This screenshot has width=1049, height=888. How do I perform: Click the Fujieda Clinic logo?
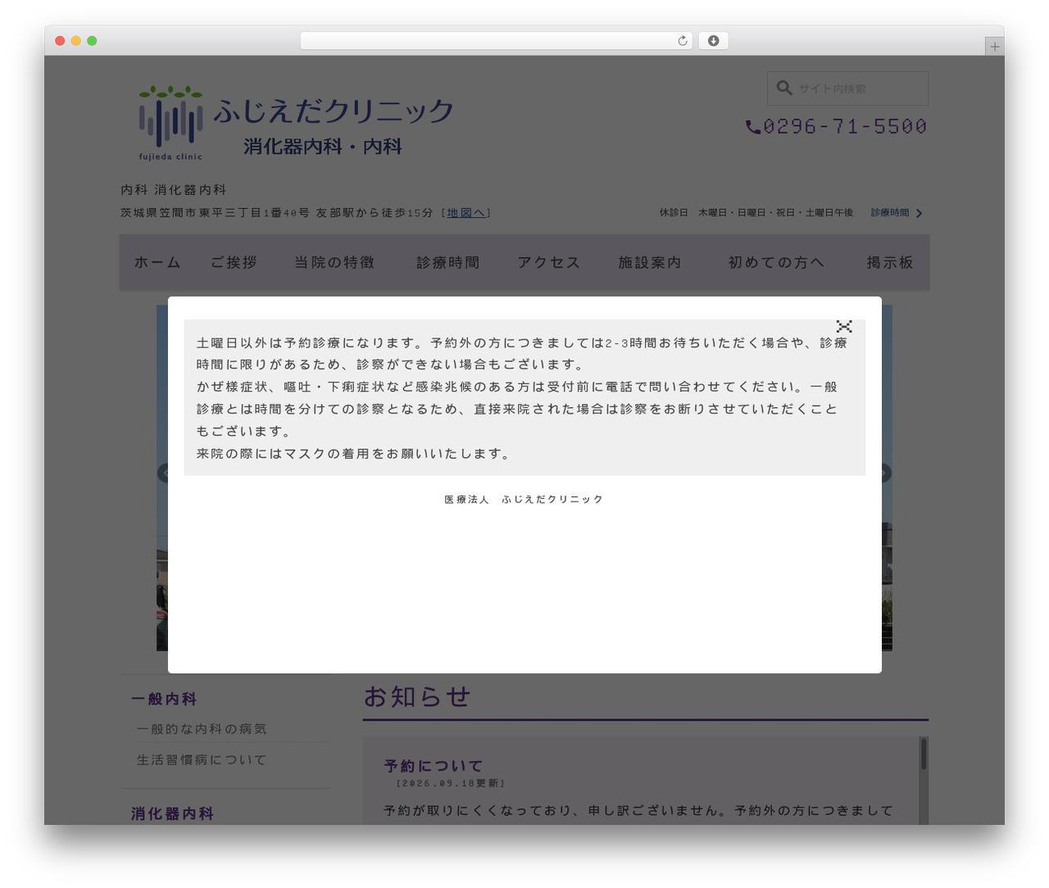click(x=295, y=123)
